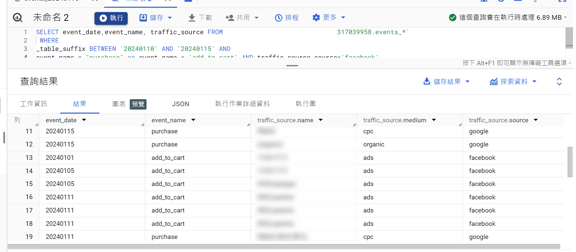The image size is (576, 252).
Task: Switch to the 工作資訊 tab
Action: [x=34, y=104]
